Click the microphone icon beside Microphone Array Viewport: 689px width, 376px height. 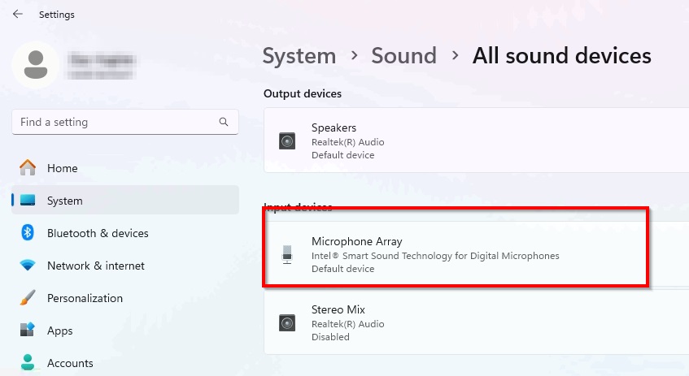(287, 255)
